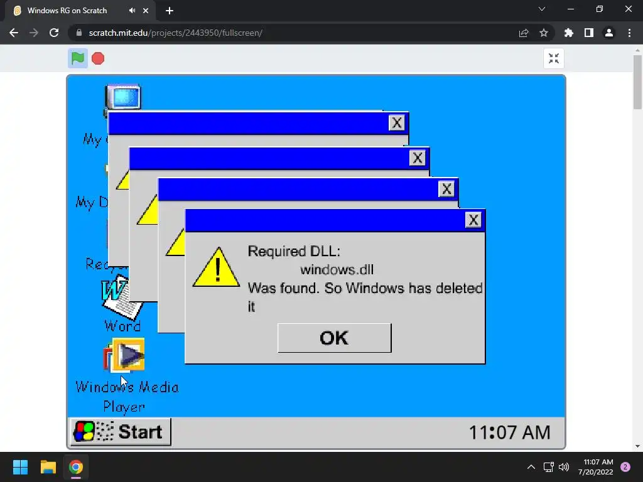The image size is (643, 482).
Task: Open the My Computer desktop icon
Action: coord(122,97)
